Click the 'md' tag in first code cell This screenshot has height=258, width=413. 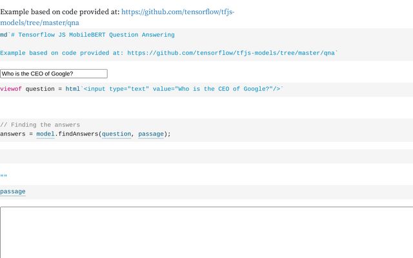coord(4,35)
